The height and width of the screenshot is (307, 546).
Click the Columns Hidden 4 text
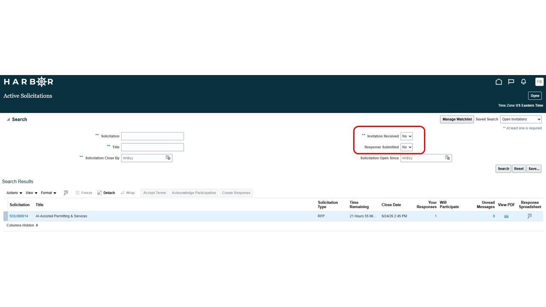coord(22,225)
